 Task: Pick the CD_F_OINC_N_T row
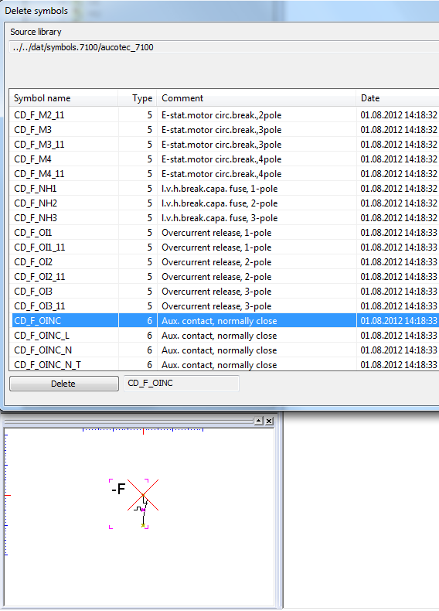pyautogui.click(x=224, y=365)
